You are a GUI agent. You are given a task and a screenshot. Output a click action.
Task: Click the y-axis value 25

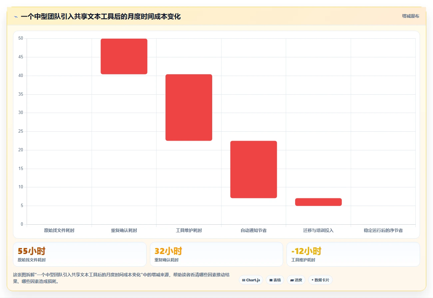(21, 131)
